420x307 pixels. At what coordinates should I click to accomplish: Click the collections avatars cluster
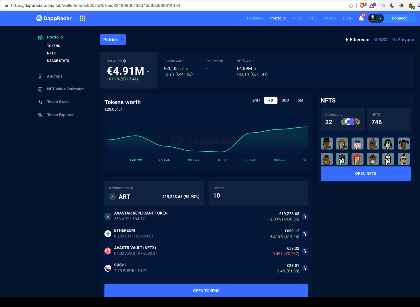pos(351,122)
